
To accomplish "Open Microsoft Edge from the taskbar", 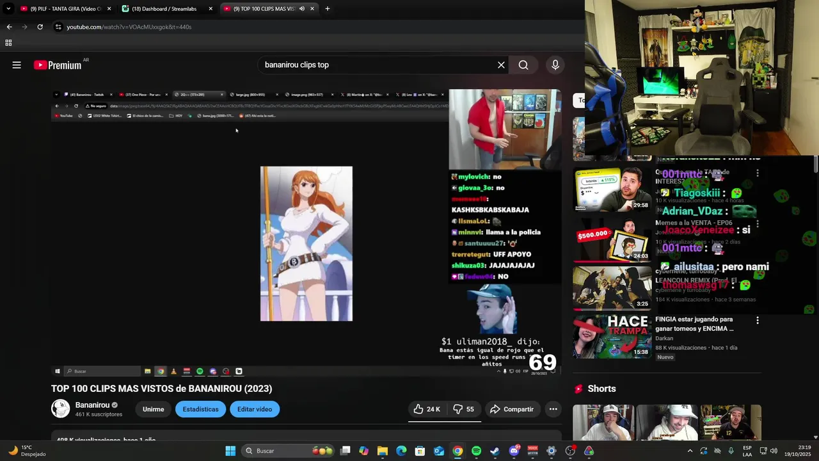I will coord(401,451).
